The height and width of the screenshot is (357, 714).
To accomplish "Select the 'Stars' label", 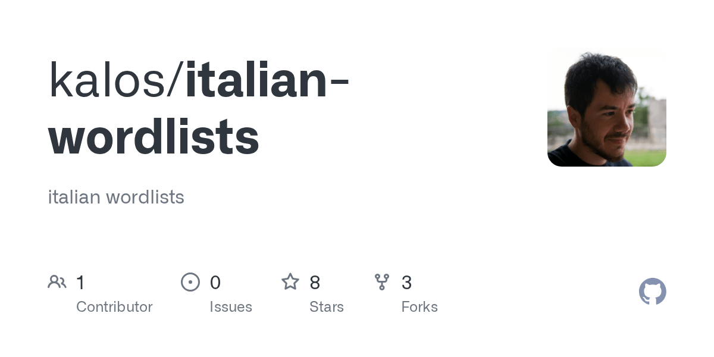I will pyautogui.click(x=327, y=307).
